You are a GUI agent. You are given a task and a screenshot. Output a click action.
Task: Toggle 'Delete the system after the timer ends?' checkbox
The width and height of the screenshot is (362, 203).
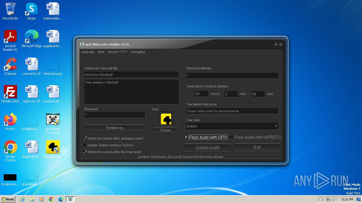click(x=85, y=152)
